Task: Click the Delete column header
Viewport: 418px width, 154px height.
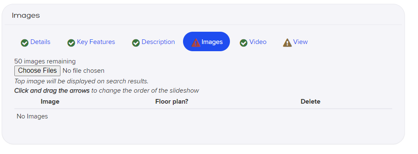Action: [x=311, y=102]
